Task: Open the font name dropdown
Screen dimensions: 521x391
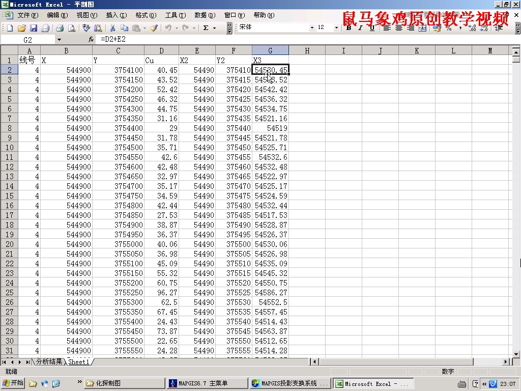Action: click(x=312, y=28)
